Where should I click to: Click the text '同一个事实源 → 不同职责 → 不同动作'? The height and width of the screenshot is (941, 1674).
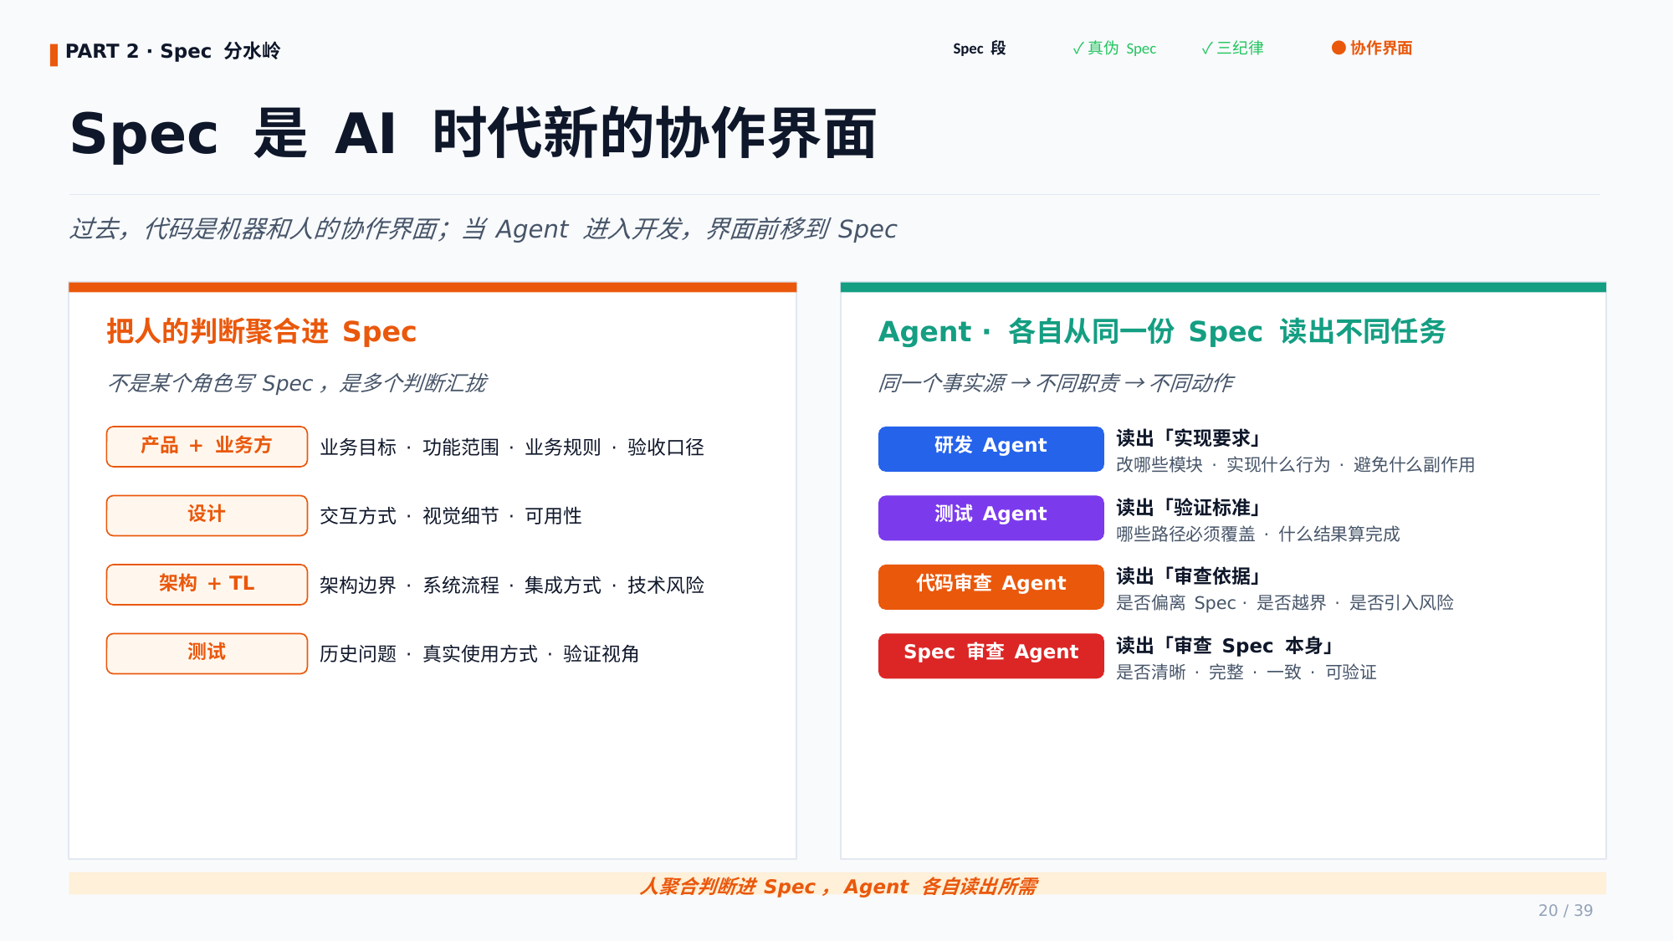(x=1055, y=383)
